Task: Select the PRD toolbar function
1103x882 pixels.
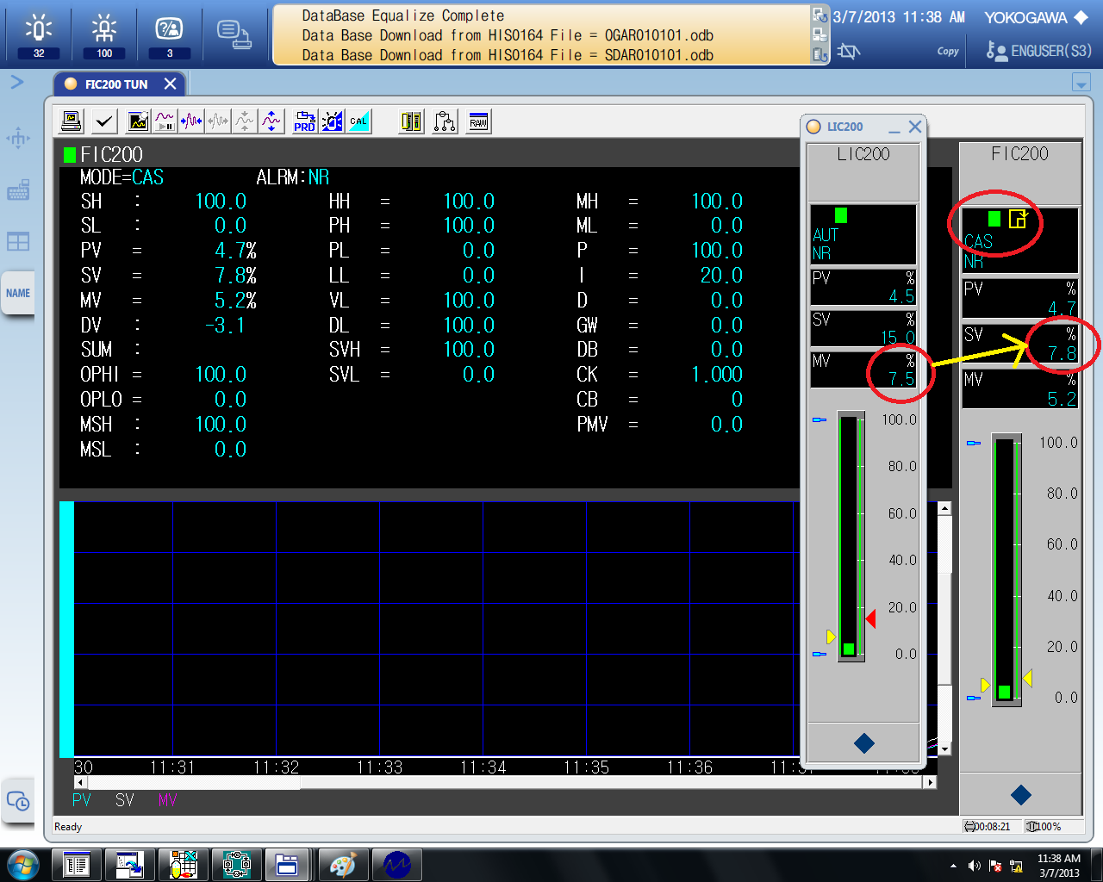Action: coord(303,121)
